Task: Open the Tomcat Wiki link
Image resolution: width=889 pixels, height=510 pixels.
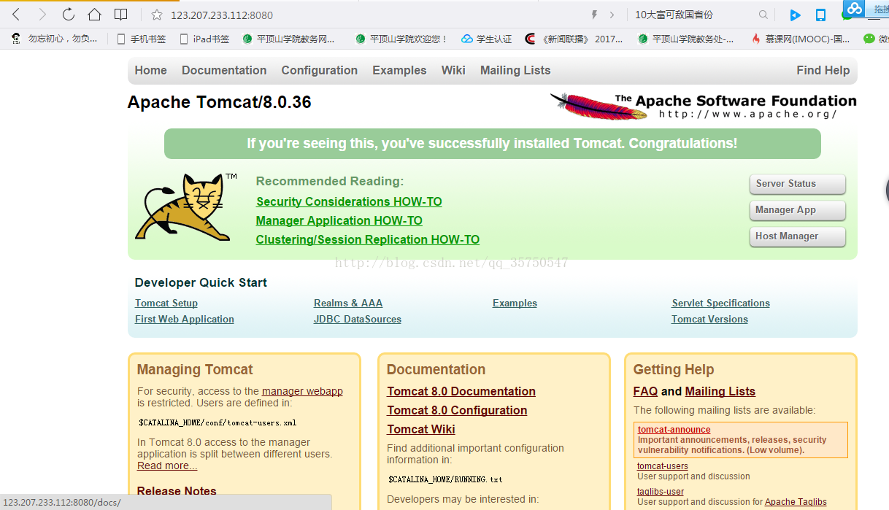Action: [x=421, y=429]
